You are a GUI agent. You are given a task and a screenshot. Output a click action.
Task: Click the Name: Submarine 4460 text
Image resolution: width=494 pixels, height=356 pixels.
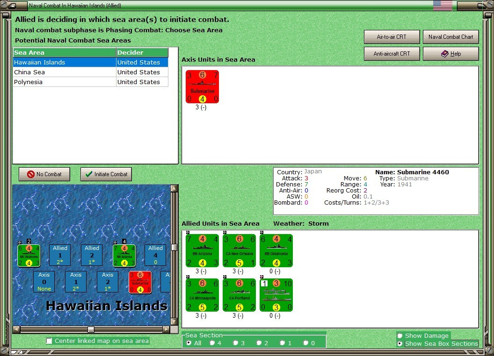click(412, 172)
